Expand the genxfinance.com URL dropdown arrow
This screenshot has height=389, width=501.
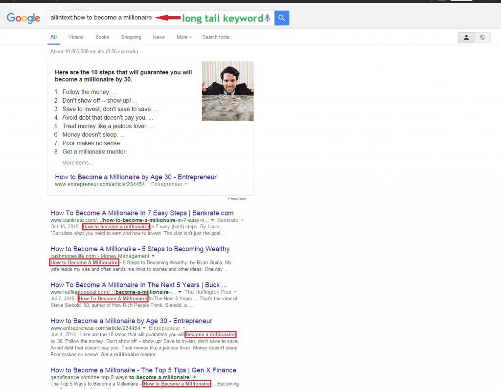click(195, 377)
